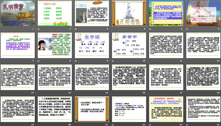Select slide 8 thumbnail with 诸葛亮 portrait

pos(55,45)
